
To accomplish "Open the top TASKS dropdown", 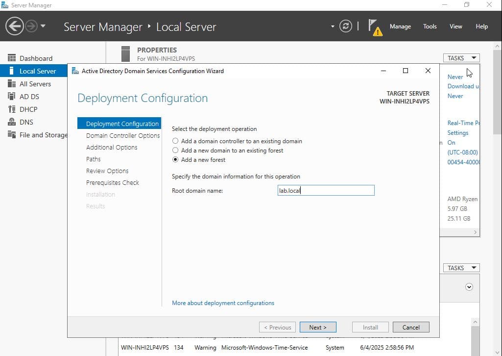I will pyautogui.click(x=461, y=58).
